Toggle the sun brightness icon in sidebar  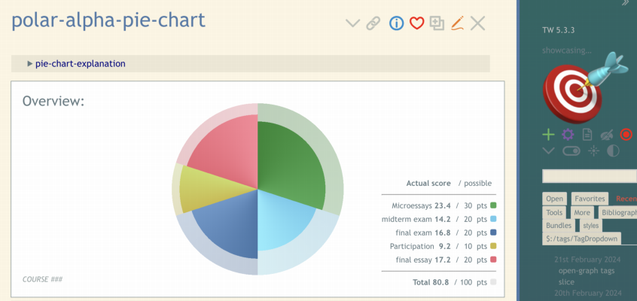point(593,151)
